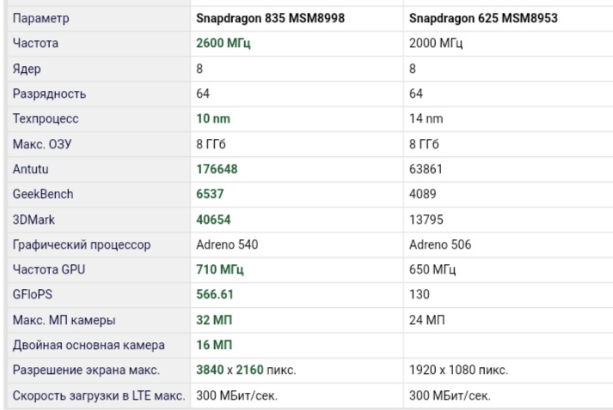Select the 6537 GeekBench score

[210, 194]
